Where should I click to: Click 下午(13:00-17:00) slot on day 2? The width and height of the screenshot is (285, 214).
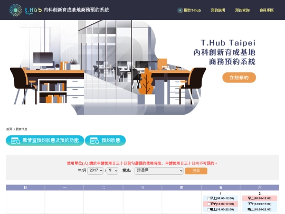click(x=260, y=204)
